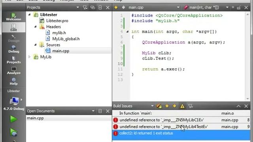Open Help mode from the sidebar
Image resolution: width=253 pixels, height=142 pixels.
point(13,81)
